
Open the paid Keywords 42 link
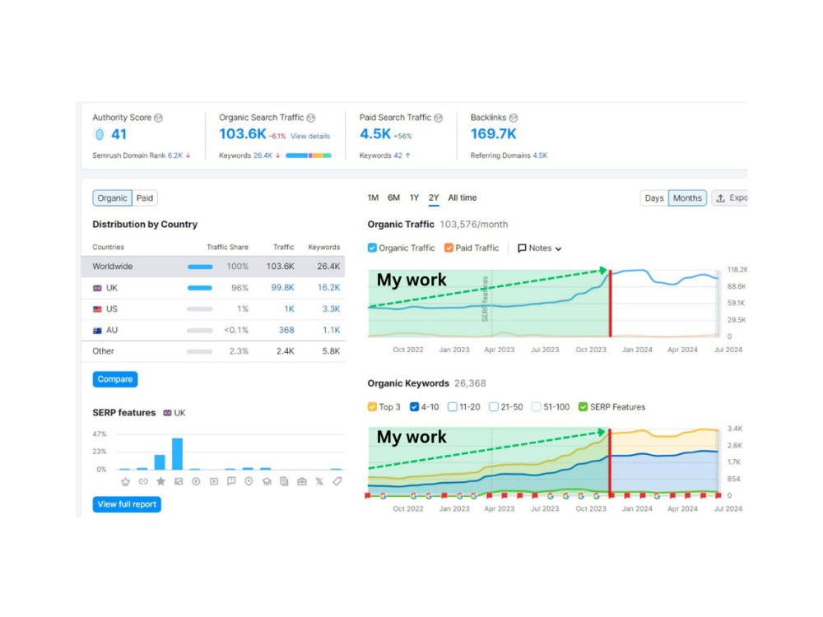click(x=398, y=155)
